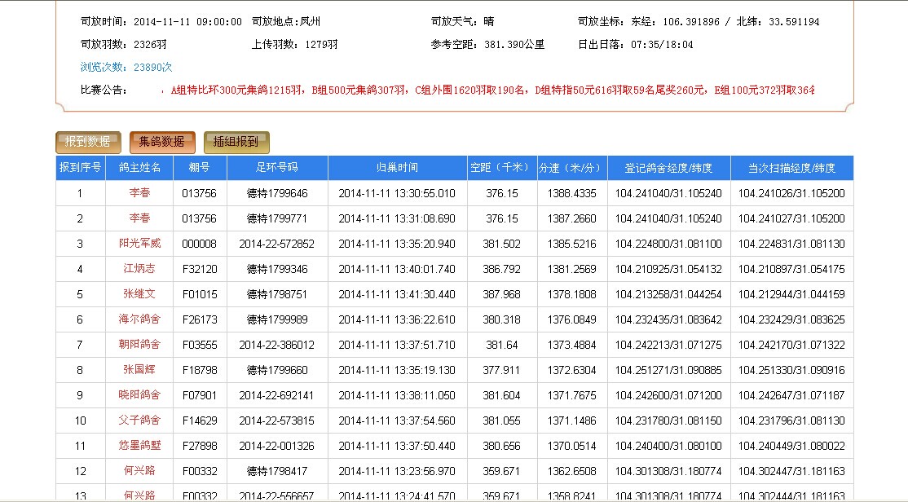Screen dimensions: 908x502
Task: Select the 归巢时间 column header
Action: point(397,168)
